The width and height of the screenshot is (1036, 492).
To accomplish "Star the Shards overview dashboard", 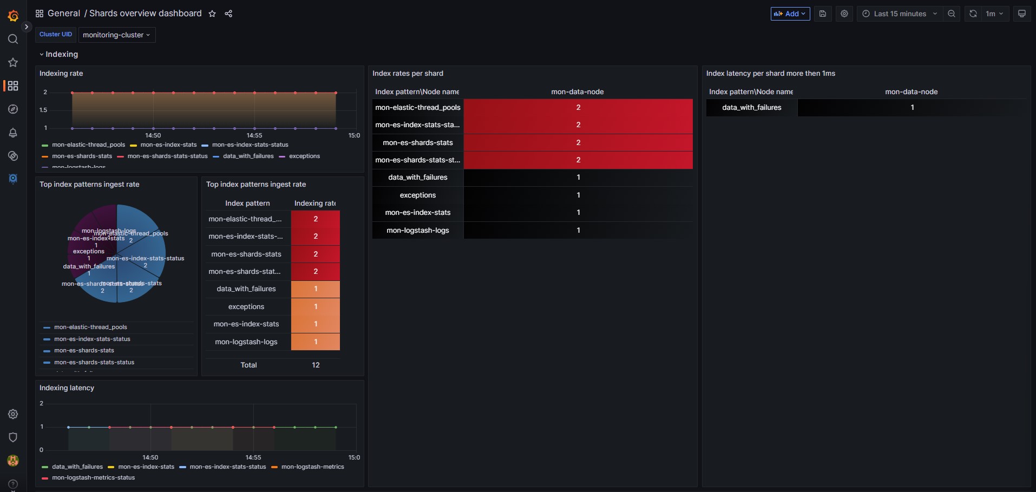I will [x=212, y=14].
